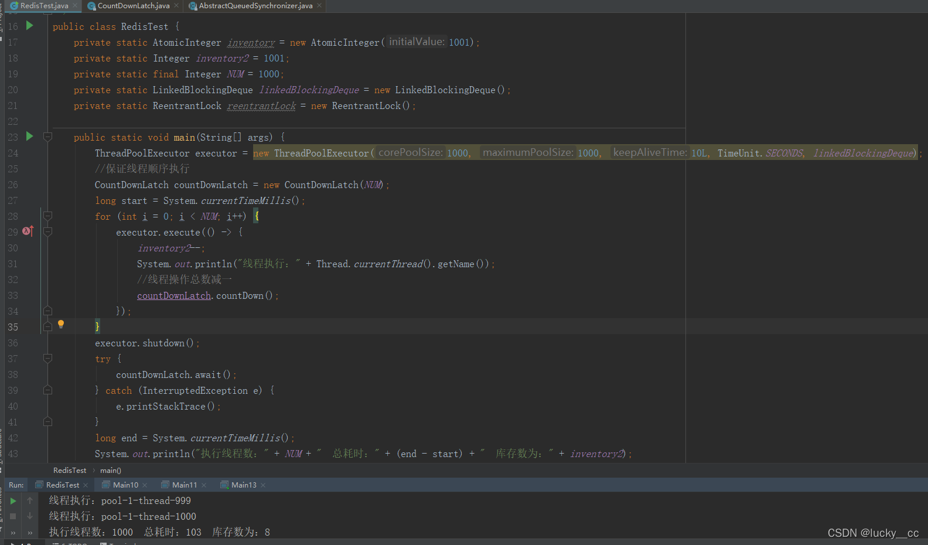Click fold end marker on line 35

pos(48,326)
